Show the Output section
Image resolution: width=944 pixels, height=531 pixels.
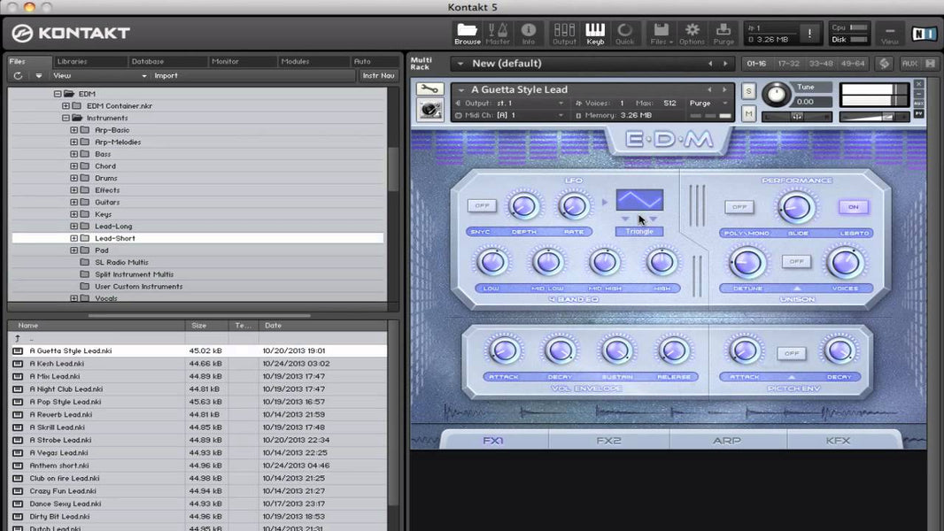tap(565, 33)
